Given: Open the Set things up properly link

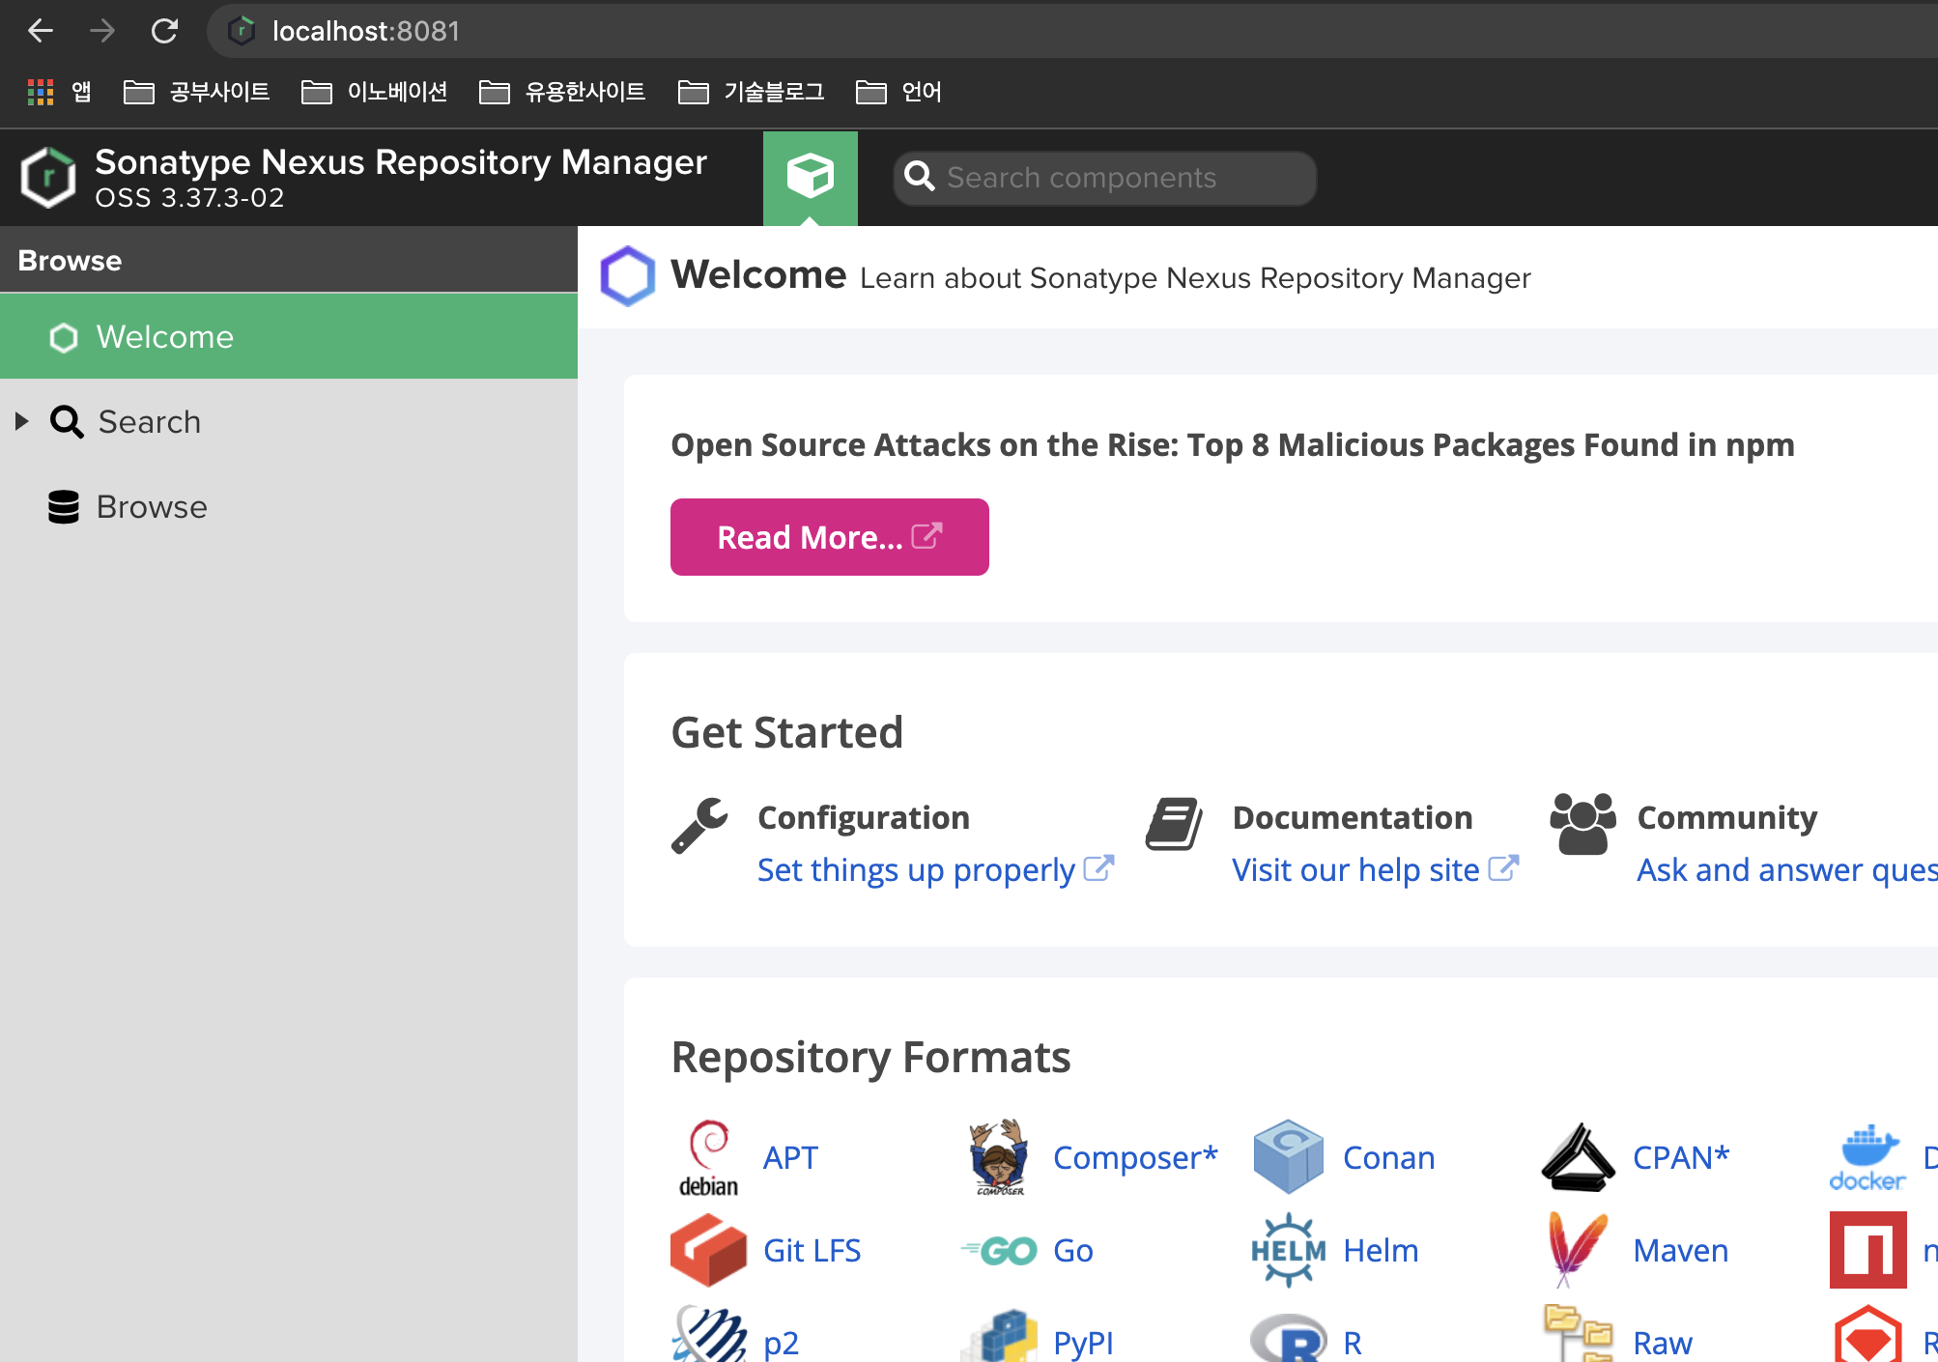Looking at the screenshot, I should coord(915,870).
